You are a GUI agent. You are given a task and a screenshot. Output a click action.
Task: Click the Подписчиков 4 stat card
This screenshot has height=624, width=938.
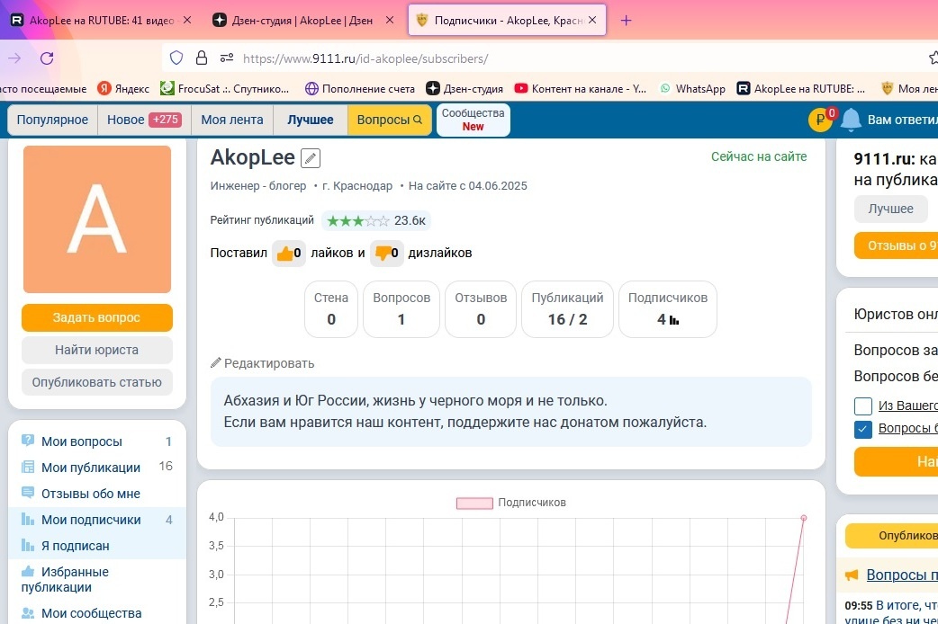click(x=668, y=309)
